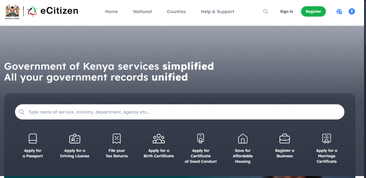Open the Help & Support menu
Screen dimensions: 366x178
pyautogui.click(x=217, y=11)
